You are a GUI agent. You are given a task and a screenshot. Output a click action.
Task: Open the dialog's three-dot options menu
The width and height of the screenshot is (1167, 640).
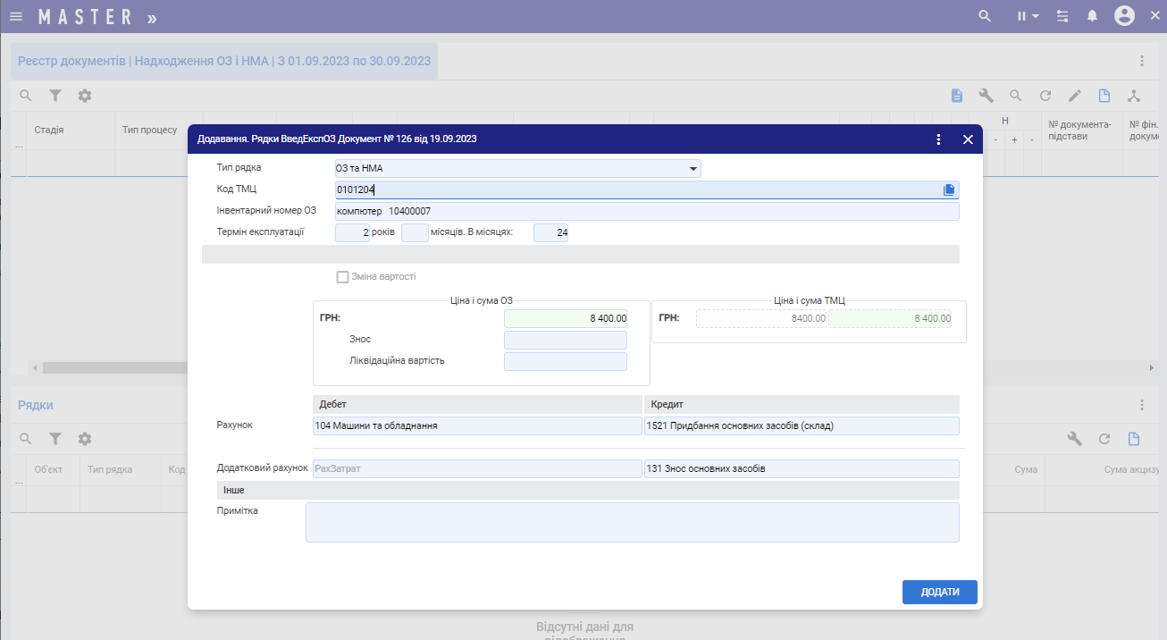coord(938,139)
